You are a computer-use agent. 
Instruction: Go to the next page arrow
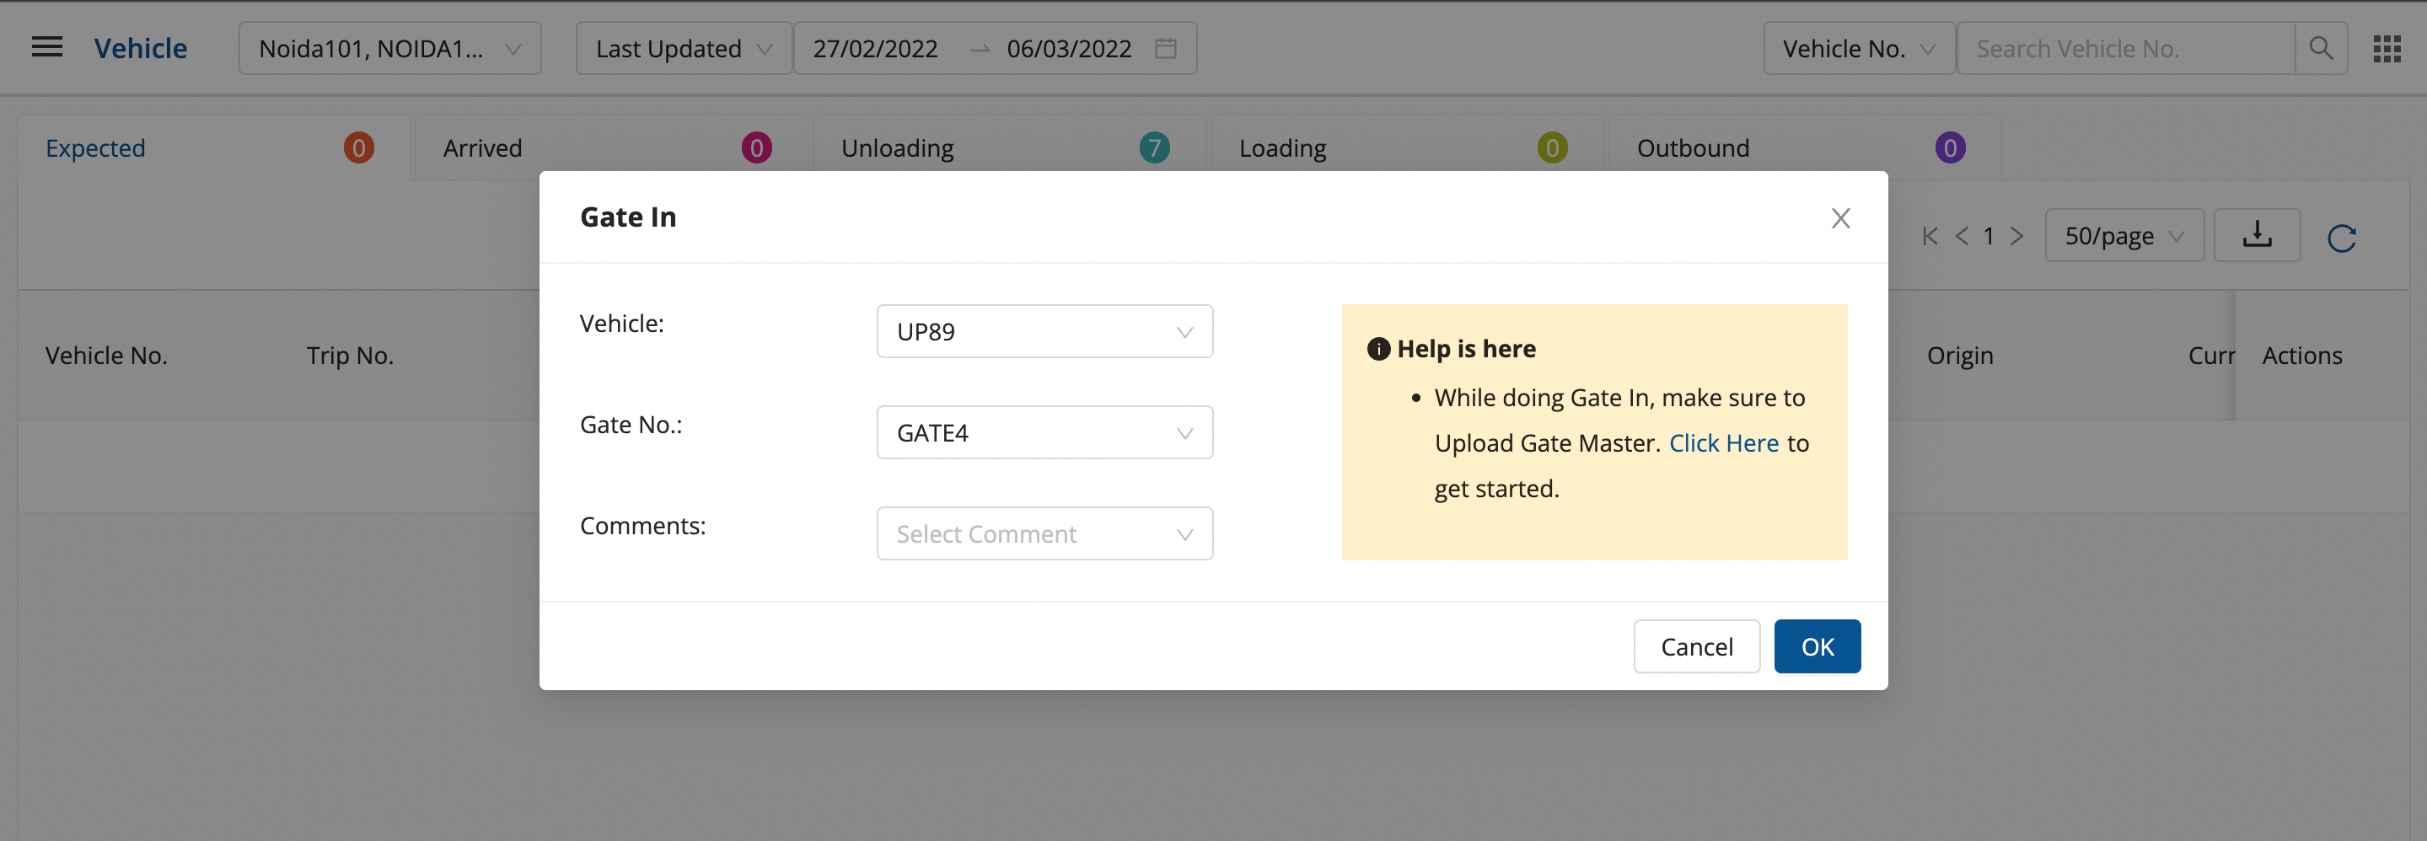tap(2016, 235)
